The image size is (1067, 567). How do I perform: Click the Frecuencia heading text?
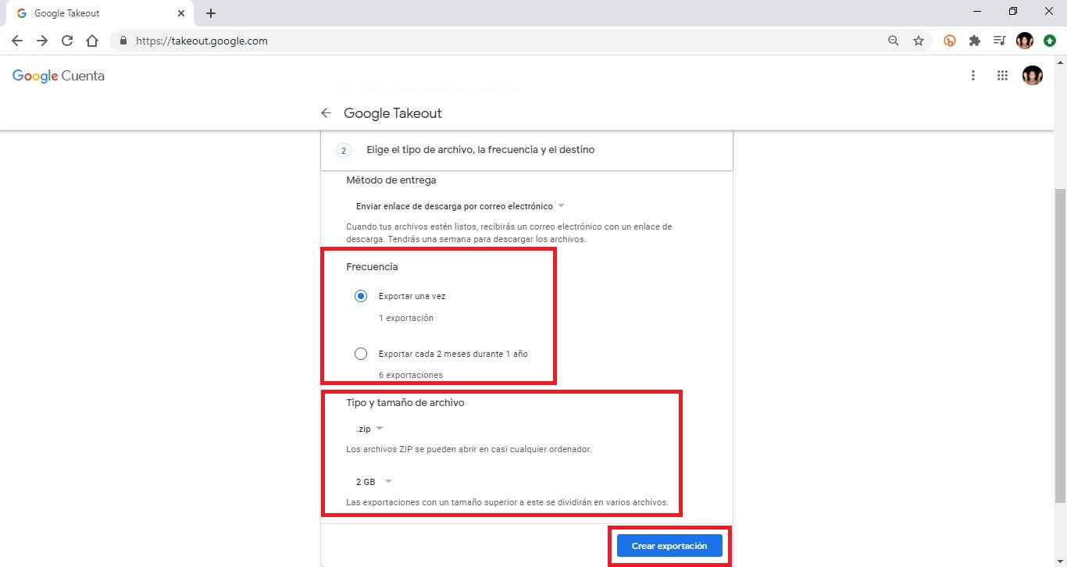tap(372, 267)
